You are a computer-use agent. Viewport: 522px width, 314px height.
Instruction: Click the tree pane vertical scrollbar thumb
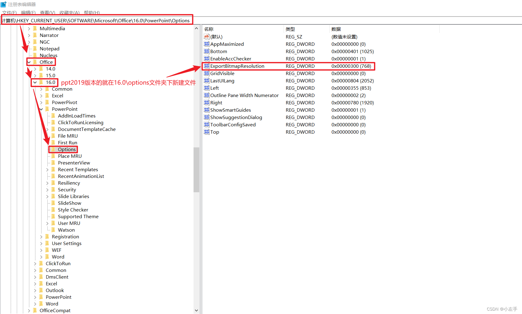click(196, 170)
